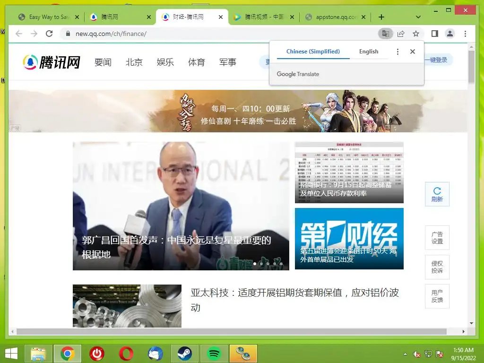This screenshot has height=363, width=484.
Task: Click the share page icon
Action: 401,34
